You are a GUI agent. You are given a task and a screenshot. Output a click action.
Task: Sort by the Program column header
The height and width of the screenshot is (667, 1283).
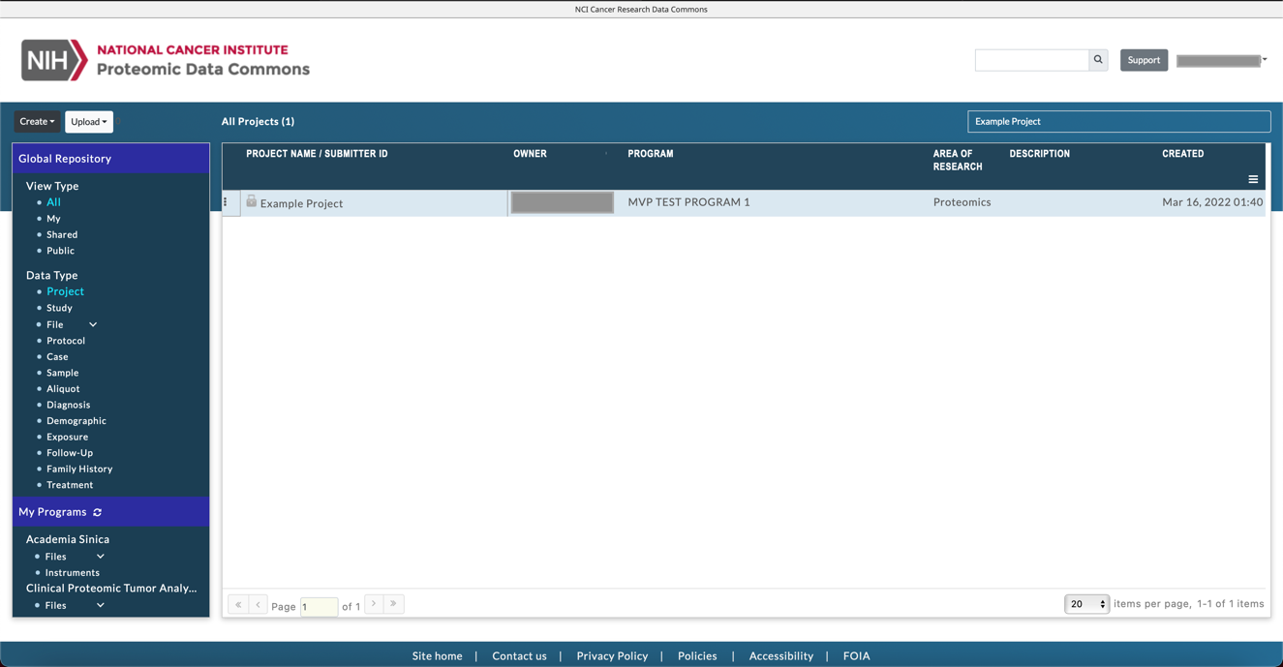(x=651, y=154)
